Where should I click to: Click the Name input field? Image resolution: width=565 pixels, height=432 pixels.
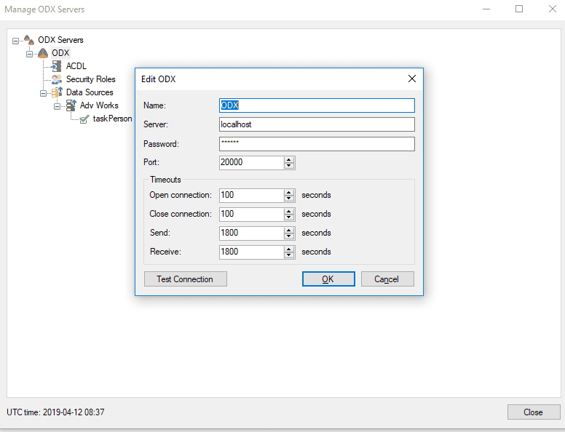317,105
